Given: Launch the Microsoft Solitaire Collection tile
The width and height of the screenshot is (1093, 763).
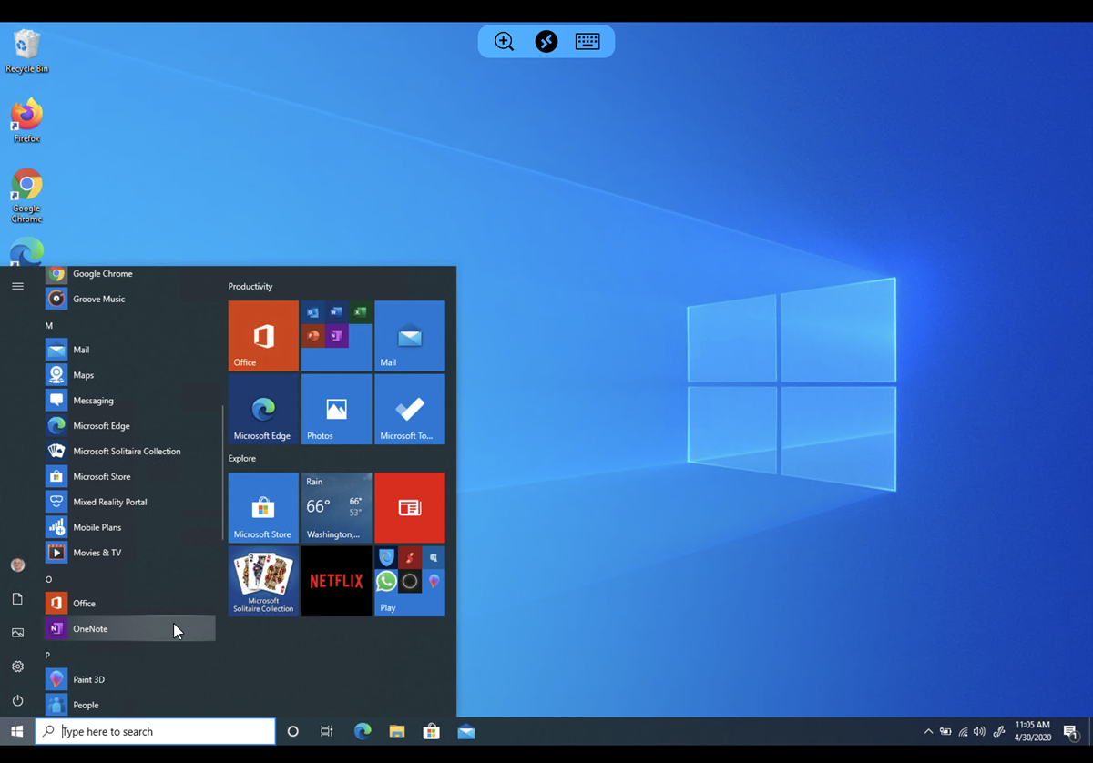Looking at the screenshot, I should click(263, 581).
